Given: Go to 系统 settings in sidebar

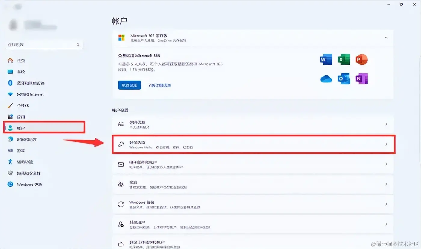Looking at the screenshot, I should pos(21,72).
